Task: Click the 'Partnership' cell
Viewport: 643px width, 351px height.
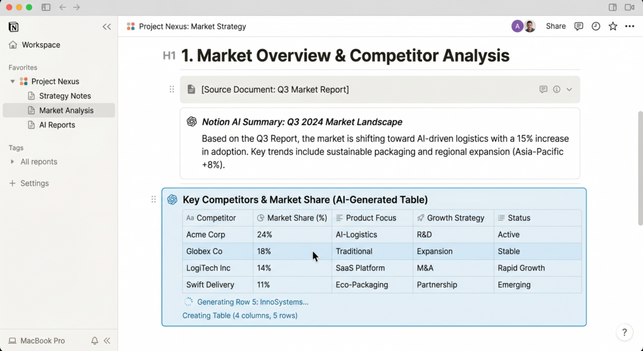Action: tap(453, 285)
